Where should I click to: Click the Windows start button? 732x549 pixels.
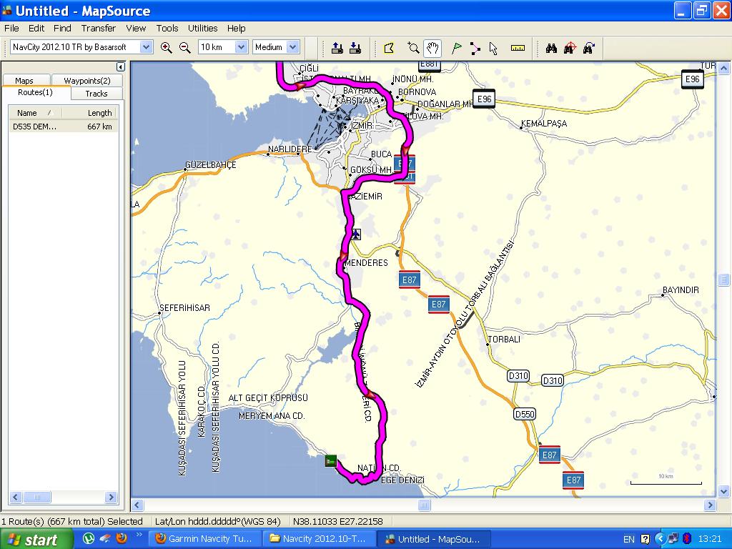(x=36, y=539)
